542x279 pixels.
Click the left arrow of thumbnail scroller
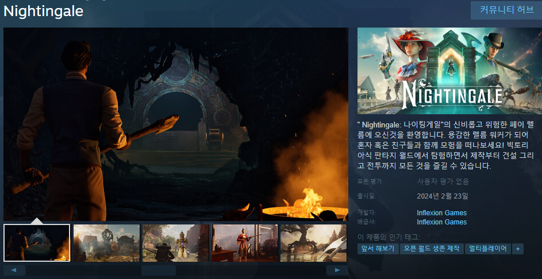pyautogui.click(x=14, y=270)
